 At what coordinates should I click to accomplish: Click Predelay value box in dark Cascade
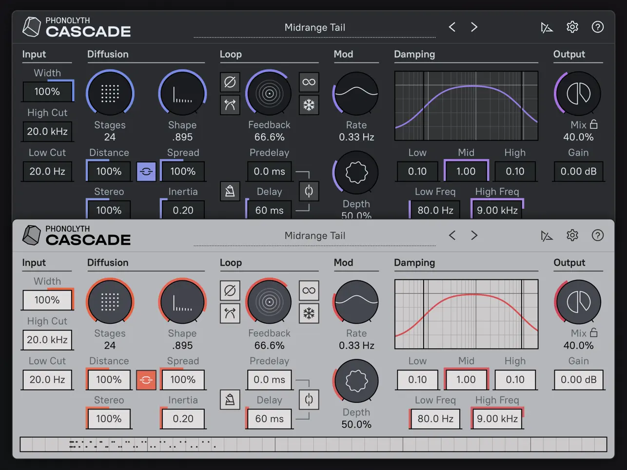(x=270, y=171)
